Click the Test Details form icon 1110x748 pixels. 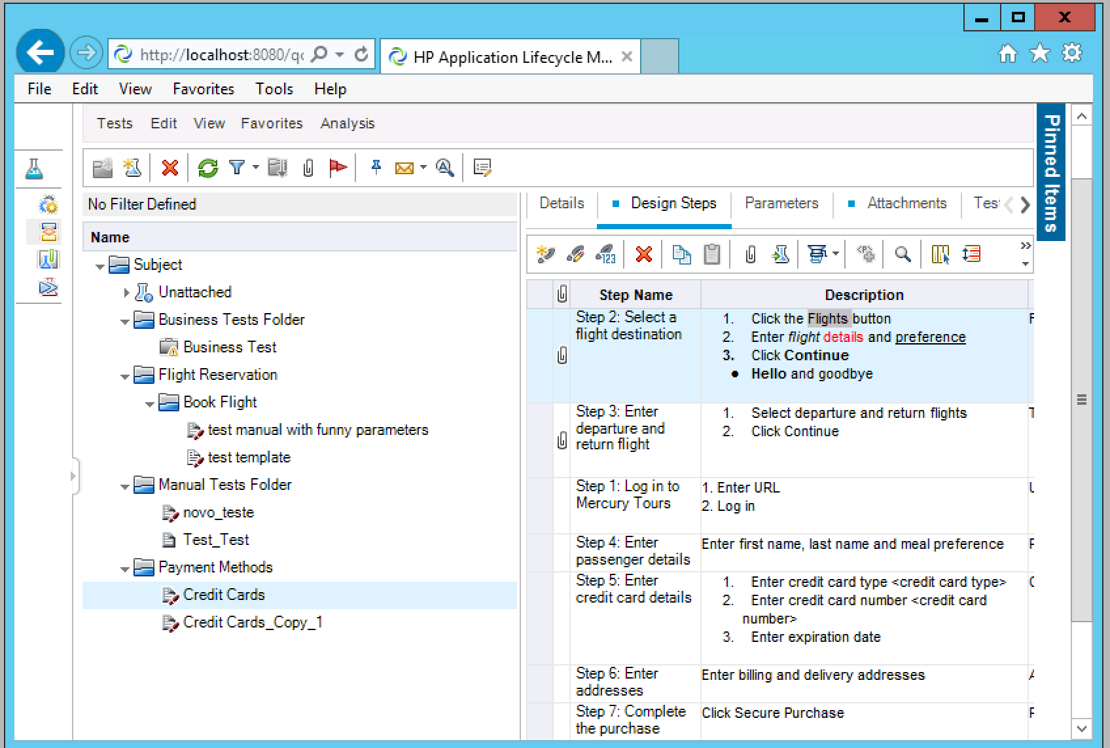pyautogui.click(x=483, y=168)
